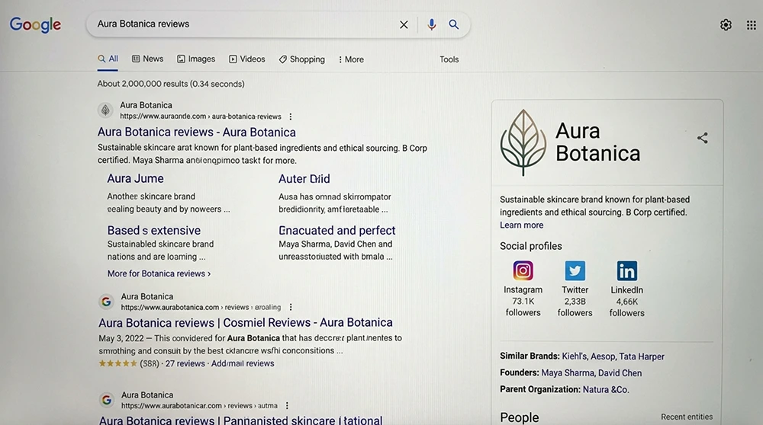Expand 'More for Botanica reviews'
Viewport: 763px width, 425px height.
[159, 273]
